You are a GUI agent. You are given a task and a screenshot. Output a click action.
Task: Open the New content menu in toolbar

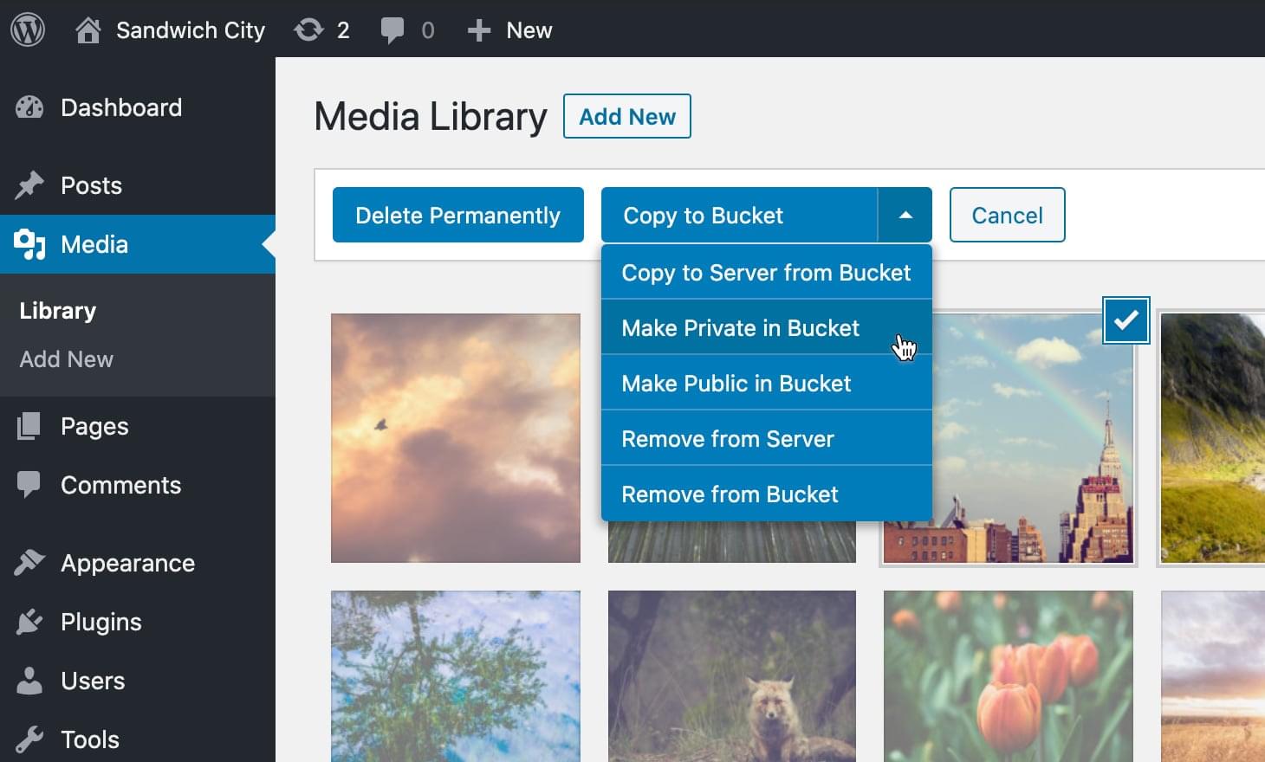tap(509, 30)
